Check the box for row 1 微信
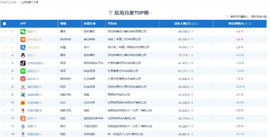 [x=5, y=32]
